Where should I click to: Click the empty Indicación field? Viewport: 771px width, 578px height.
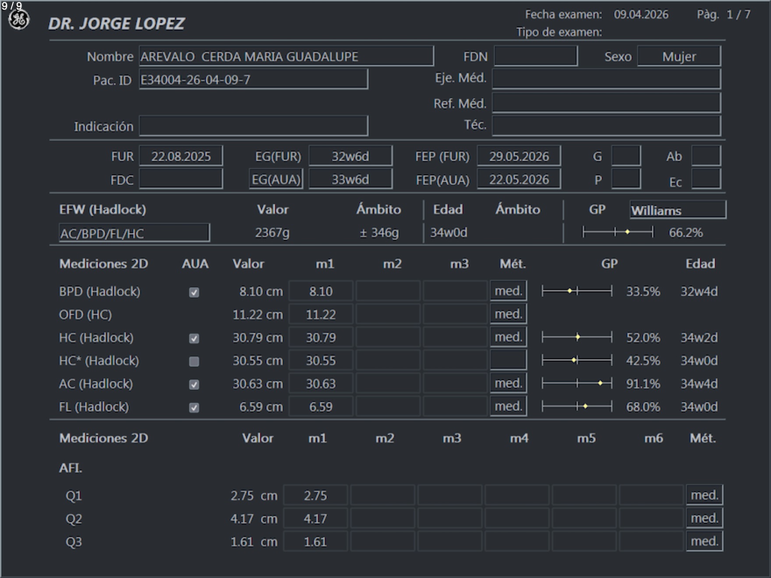pos(254,127)
